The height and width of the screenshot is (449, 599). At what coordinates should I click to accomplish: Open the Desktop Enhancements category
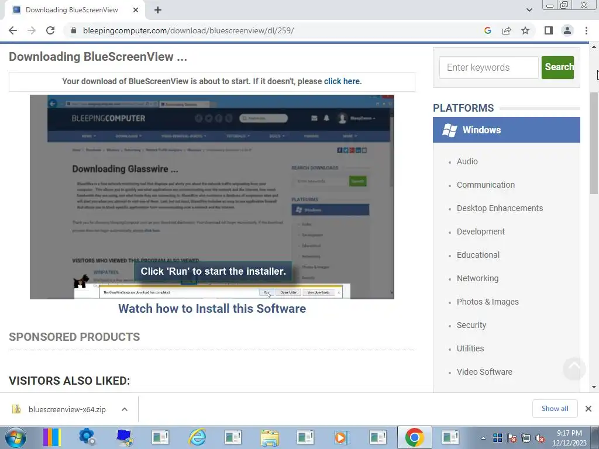coord(500,208)
